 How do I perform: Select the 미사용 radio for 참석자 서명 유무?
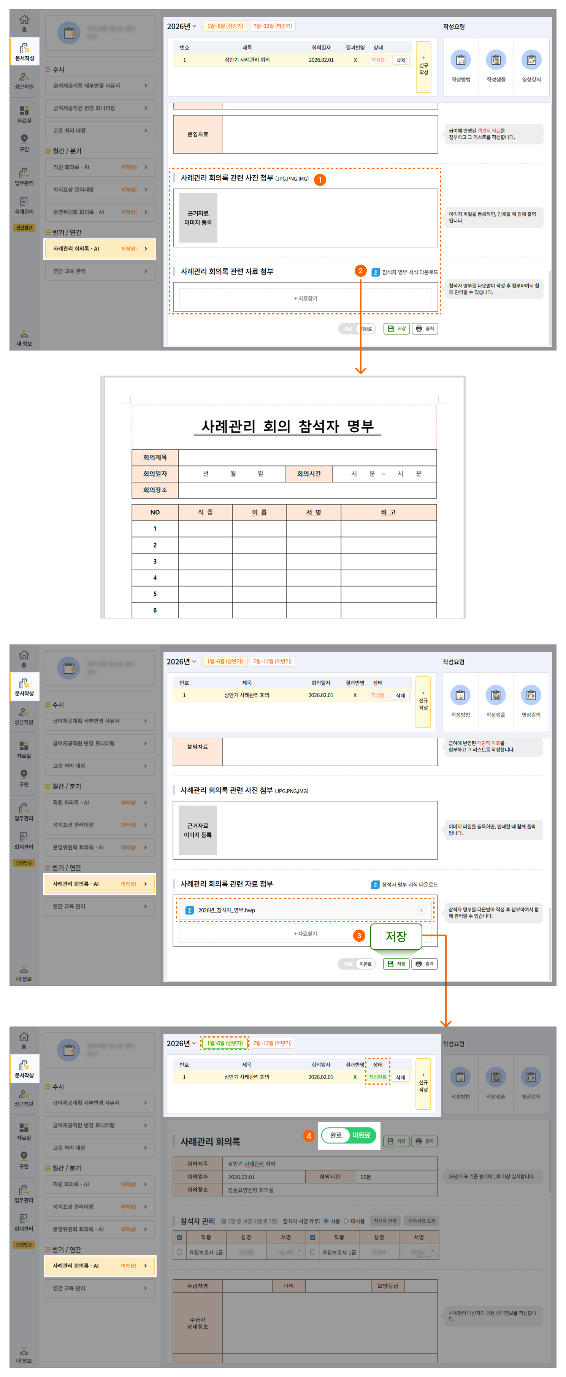[x=346, y=1221]
